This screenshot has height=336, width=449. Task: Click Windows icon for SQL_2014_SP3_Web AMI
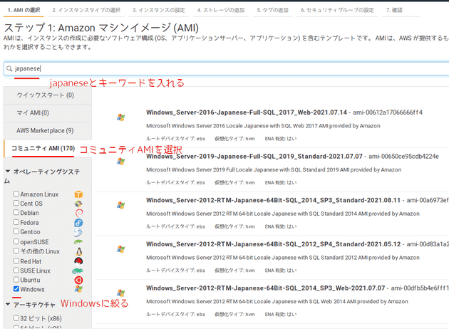pyautogui.click(x=120, y=293)
